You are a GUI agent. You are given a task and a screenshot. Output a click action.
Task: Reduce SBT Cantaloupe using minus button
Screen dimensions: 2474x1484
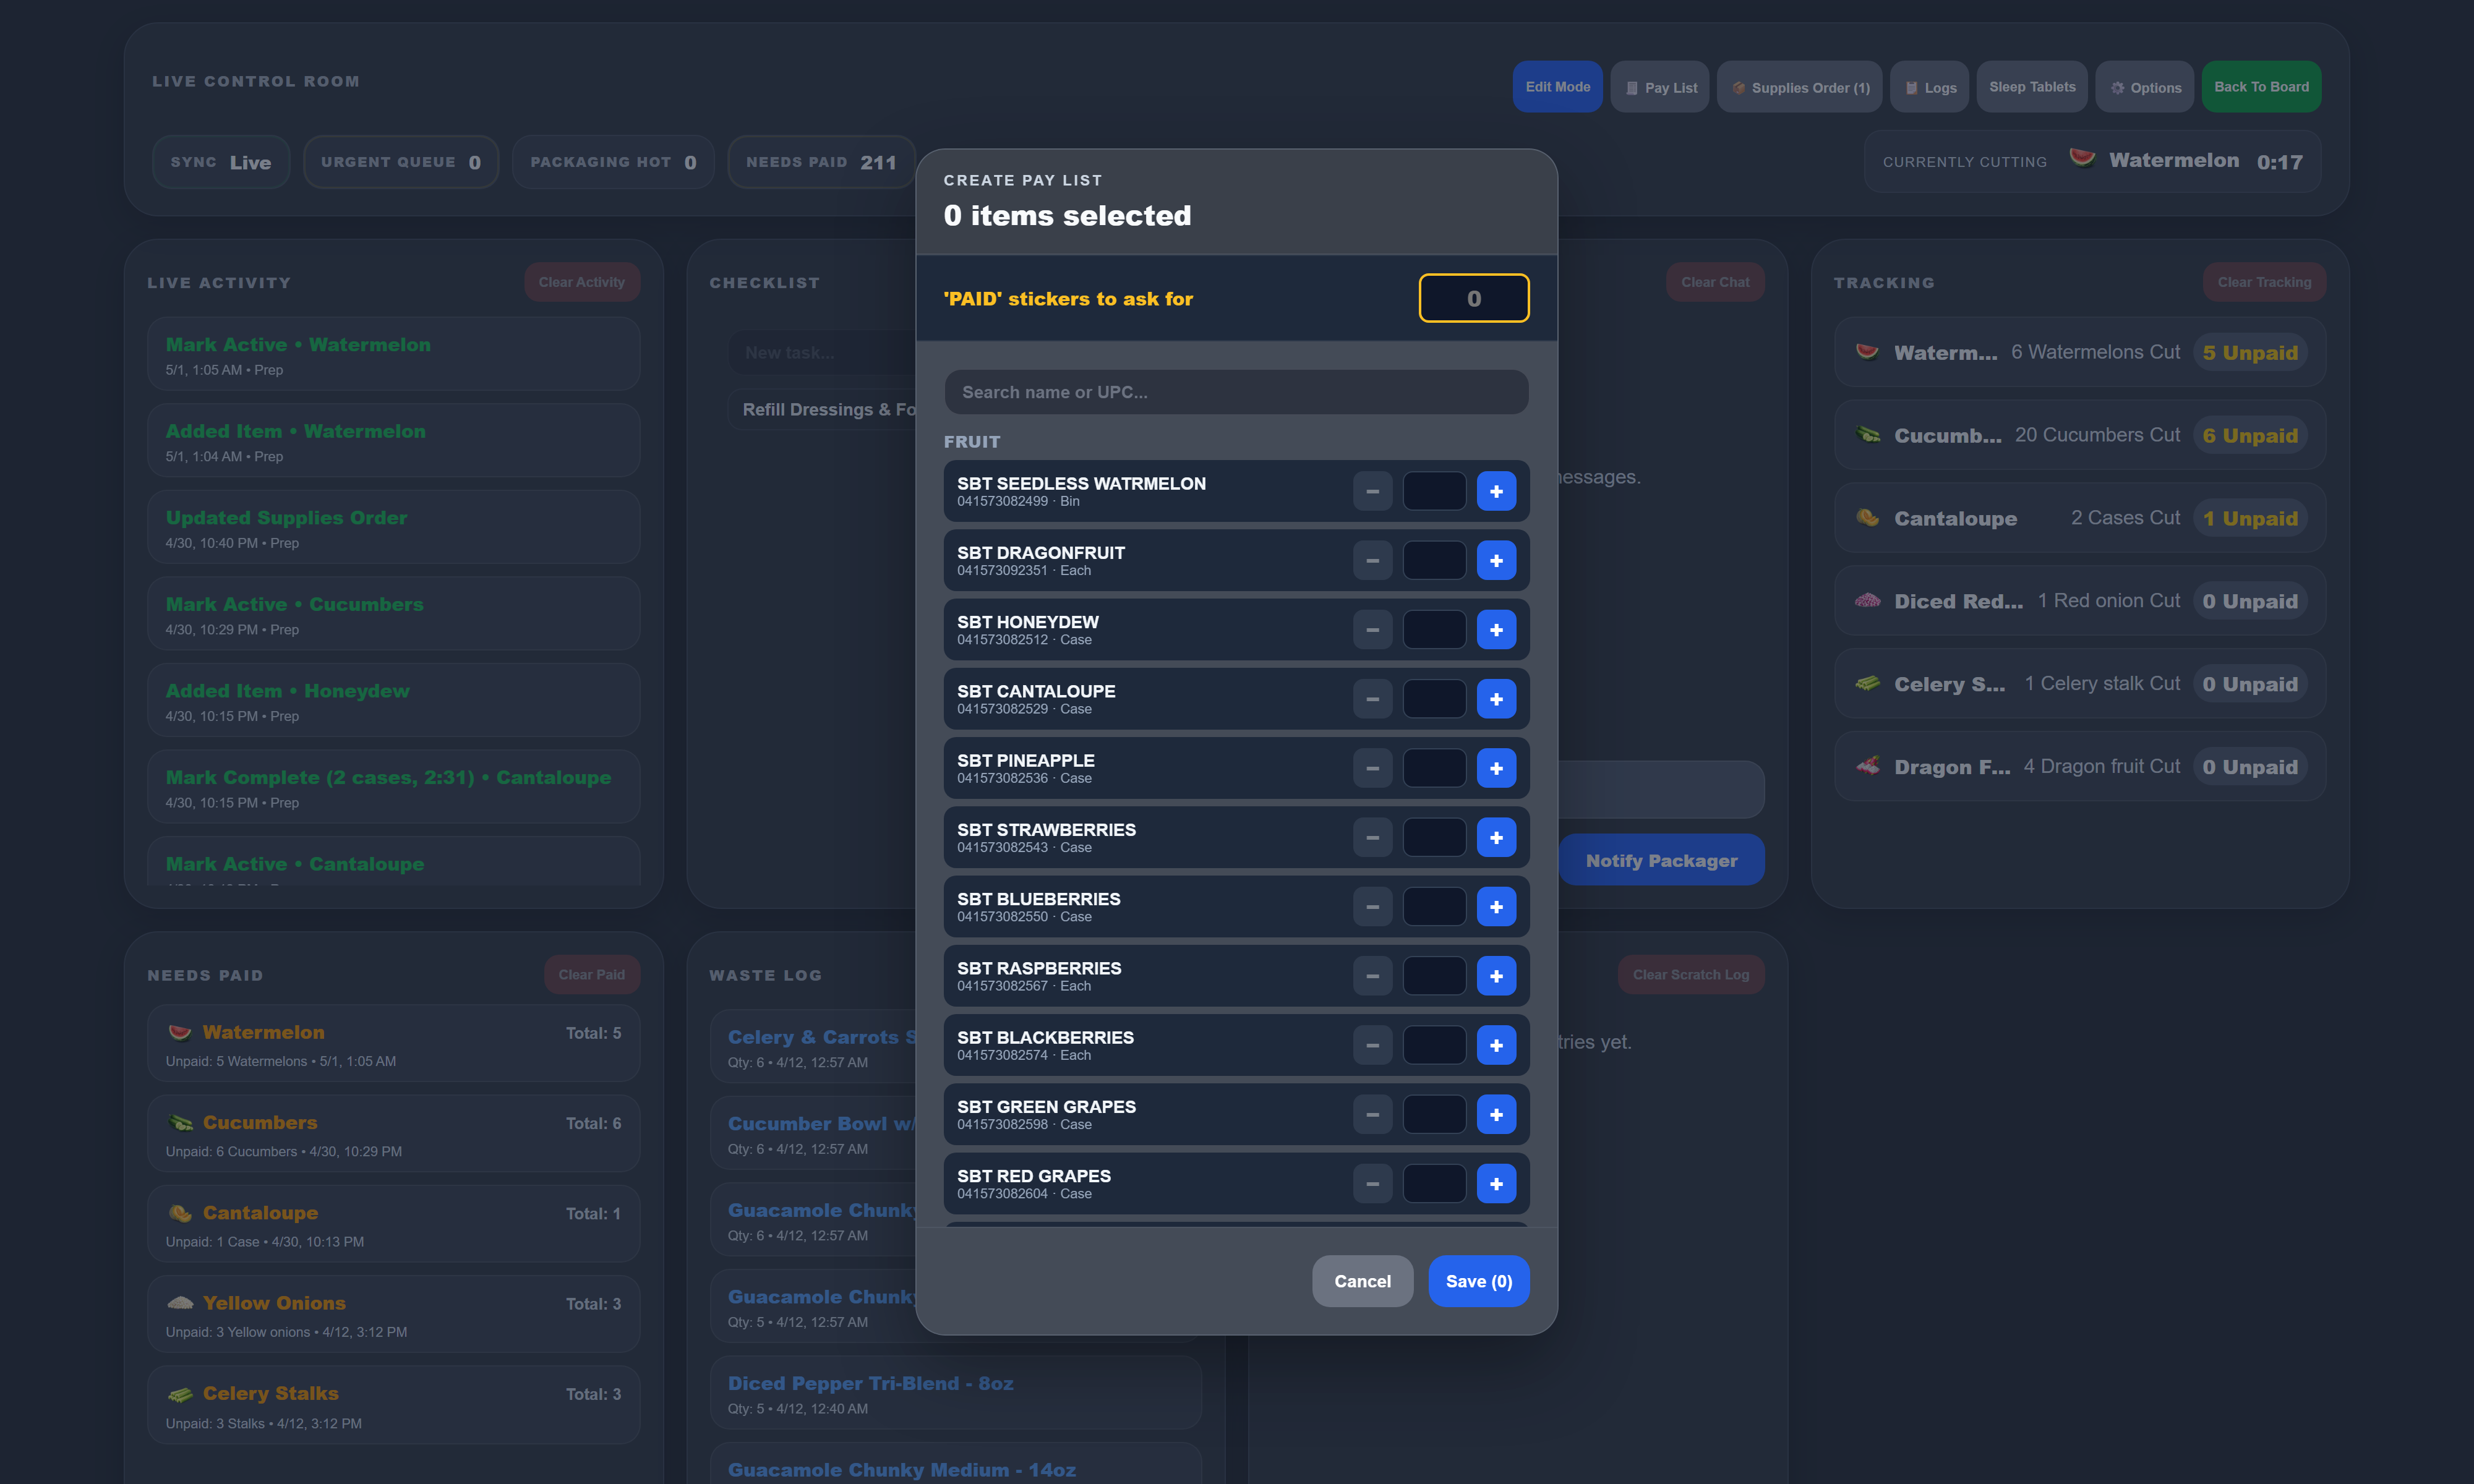(x=1372, y=699)
